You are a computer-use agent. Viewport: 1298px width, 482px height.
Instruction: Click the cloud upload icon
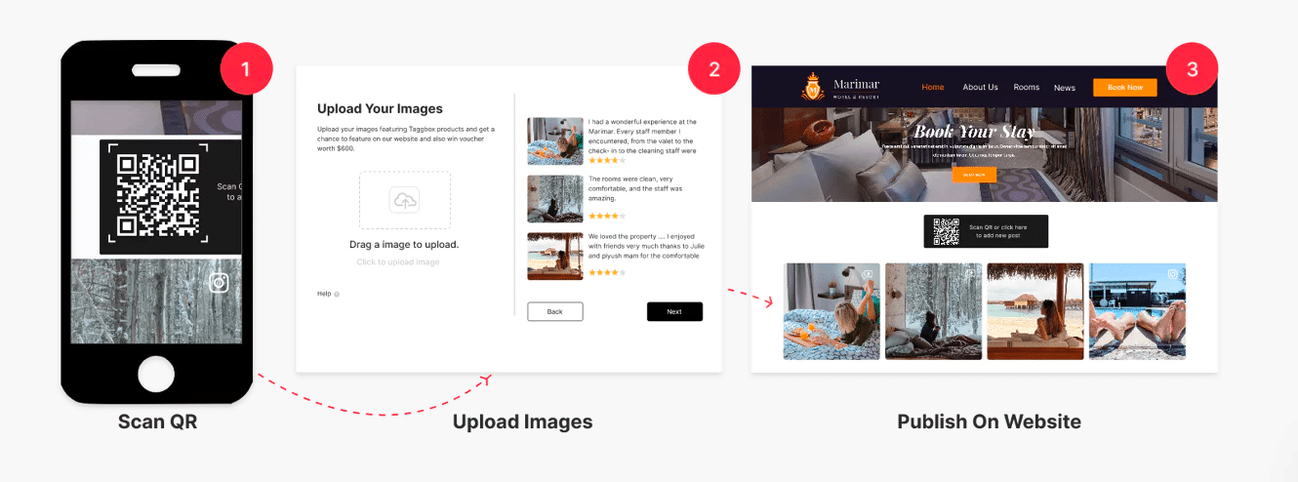[404, 200]
